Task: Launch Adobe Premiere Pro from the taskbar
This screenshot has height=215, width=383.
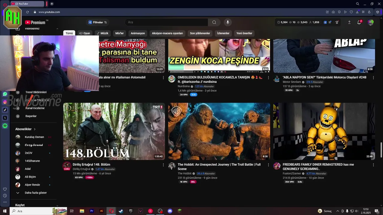Action: [92, 211]
